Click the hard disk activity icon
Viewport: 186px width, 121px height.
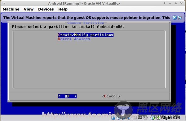(113, 118)
